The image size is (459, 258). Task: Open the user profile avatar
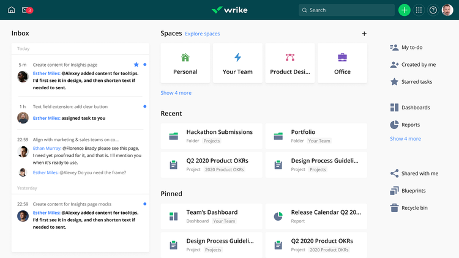coord(447,10)
